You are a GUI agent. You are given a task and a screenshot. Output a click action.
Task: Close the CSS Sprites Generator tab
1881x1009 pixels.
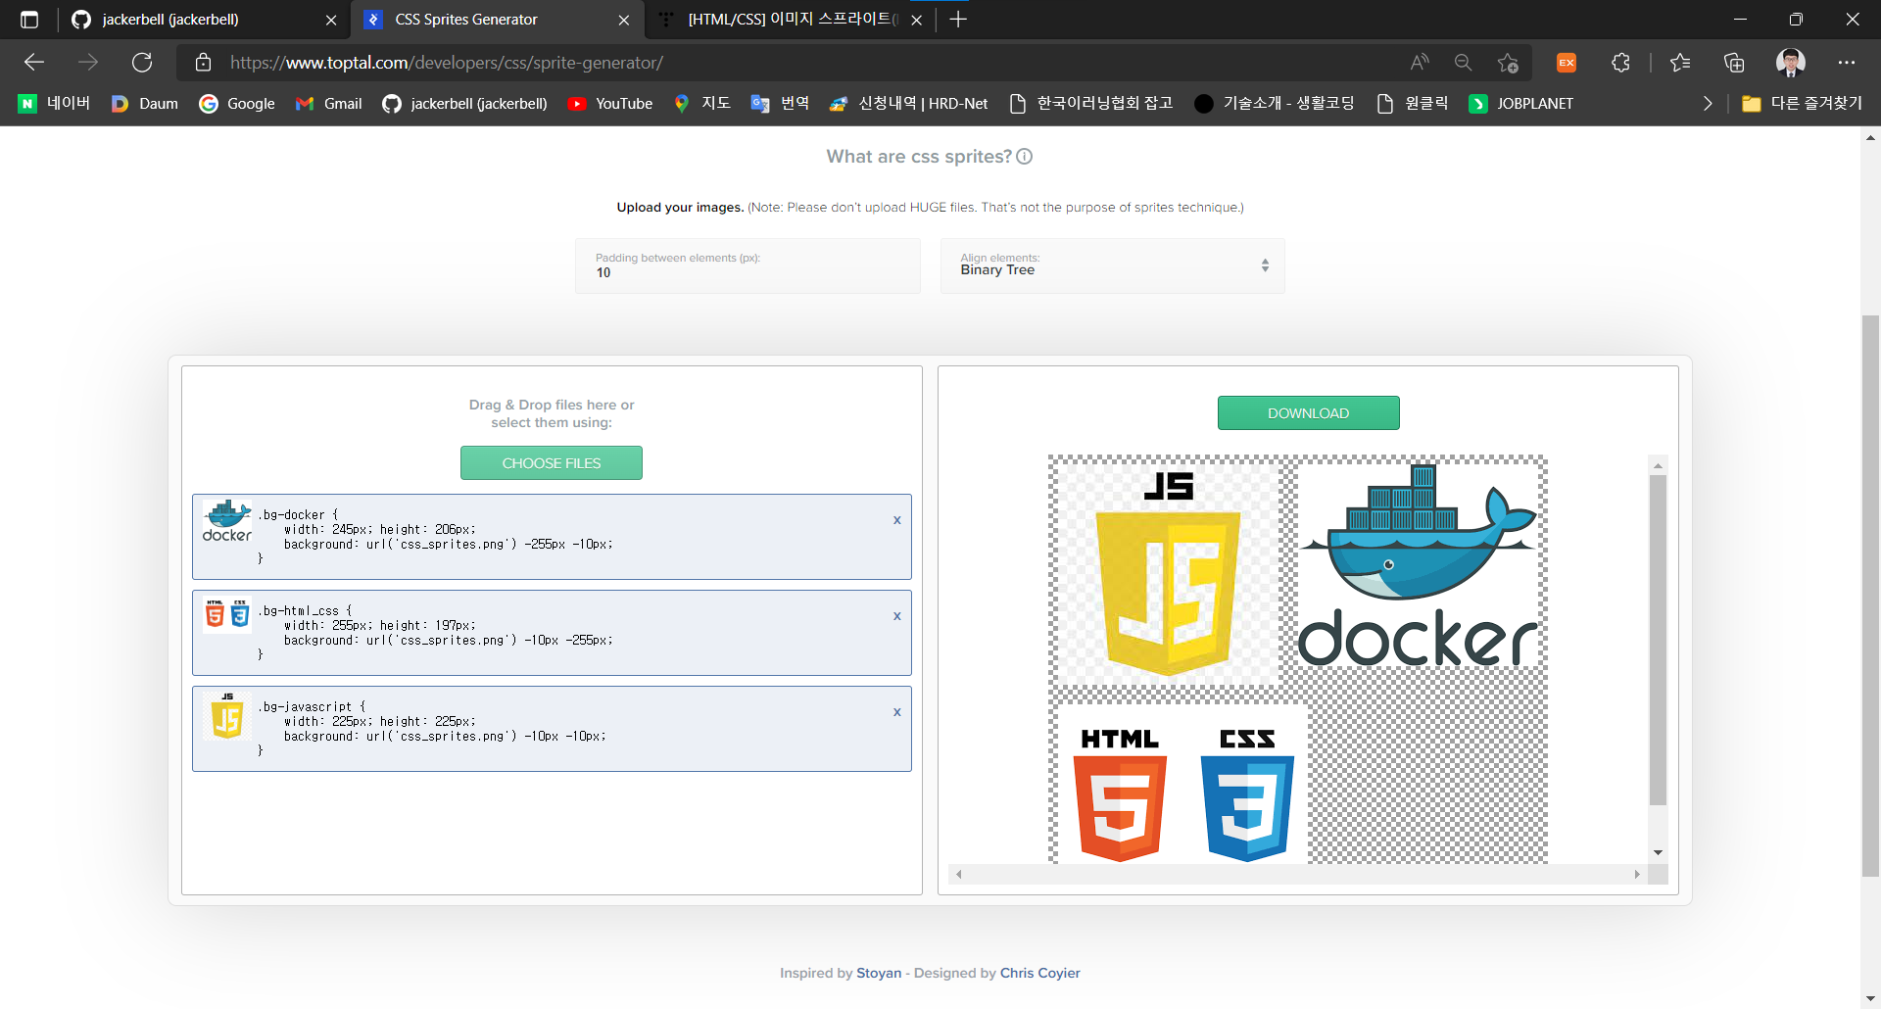pos(624,20)
